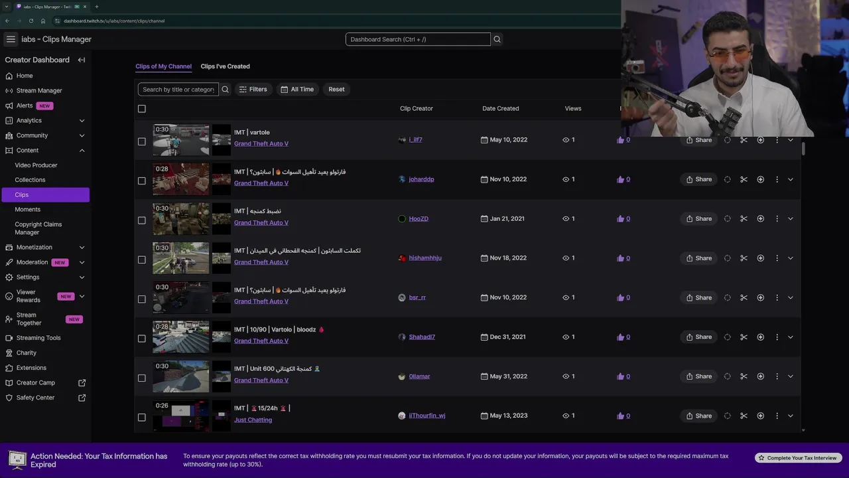
Task: Toggle the select-all clips checkbox
Action: (141, 108)
